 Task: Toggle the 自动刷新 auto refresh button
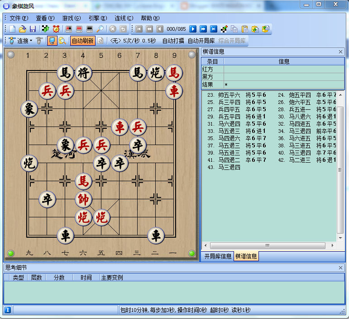tap(83, 41)
